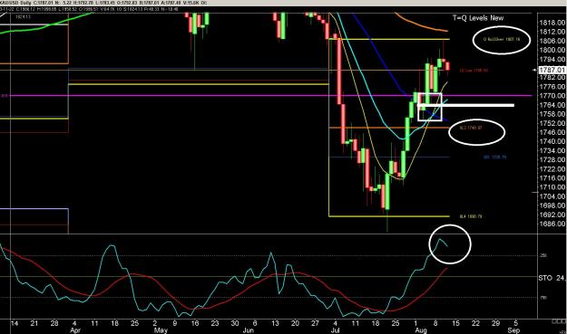Click the 1728.00 price axis label
The image size is (567, 334).
552,160
